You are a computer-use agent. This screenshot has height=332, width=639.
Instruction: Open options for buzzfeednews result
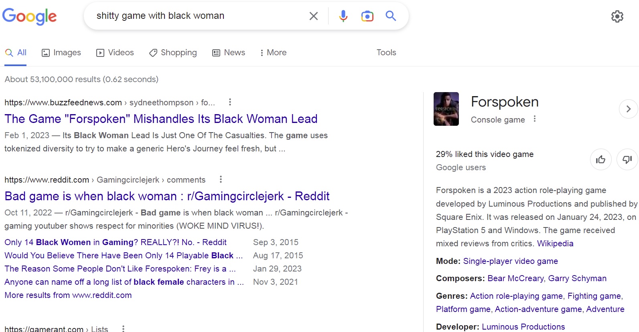(x=230, y=102)
